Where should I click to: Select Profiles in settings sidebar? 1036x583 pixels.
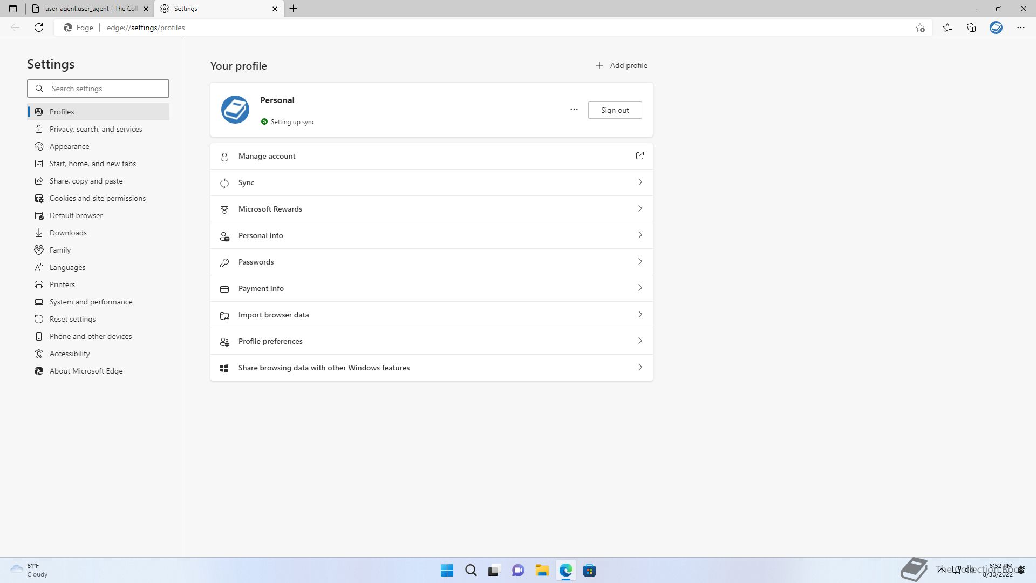tap(98, 112)
